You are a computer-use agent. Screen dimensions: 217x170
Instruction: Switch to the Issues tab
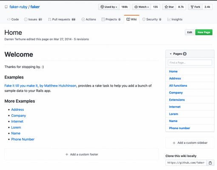click(x=33, y=20)
